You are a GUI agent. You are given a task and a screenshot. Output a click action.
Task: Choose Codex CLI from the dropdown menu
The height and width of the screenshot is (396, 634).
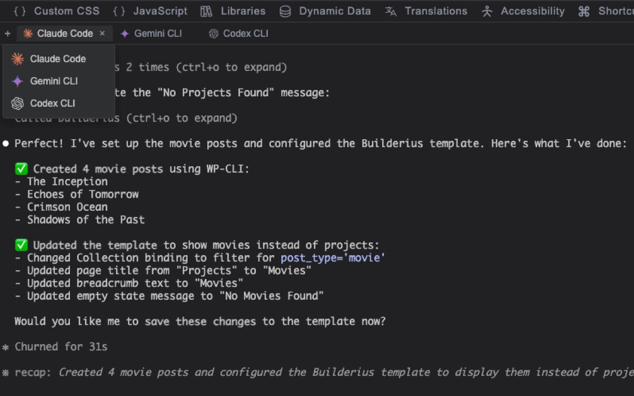tap(59, 104)
